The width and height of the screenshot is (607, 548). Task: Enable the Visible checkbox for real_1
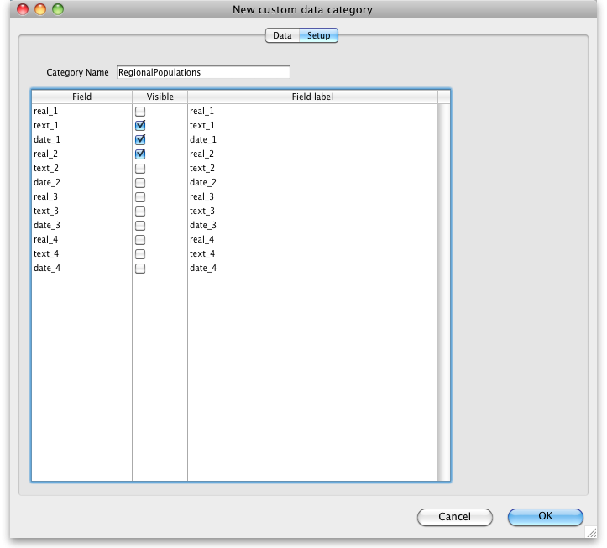[140, 111]
